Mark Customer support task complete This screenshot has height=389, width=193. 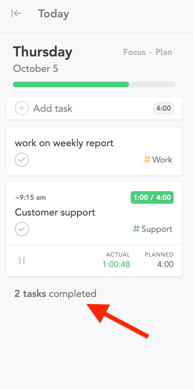pyautogui.click(x=22, y=229)
